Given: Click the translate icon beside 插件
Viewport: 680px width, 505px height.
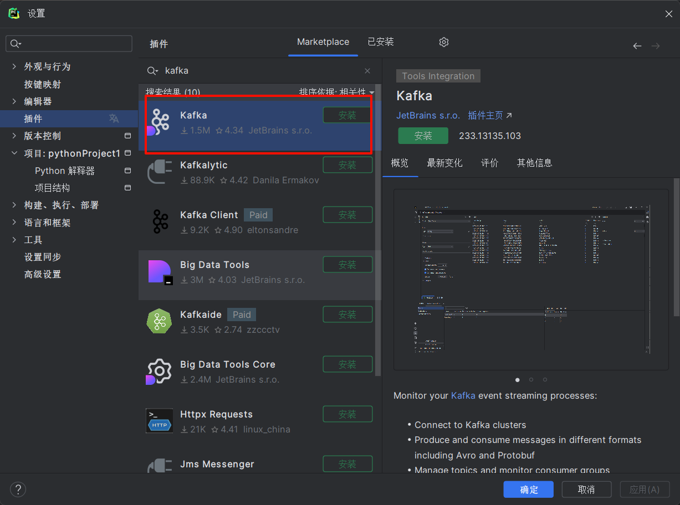Looking at the screenshot, I should 114,118.
